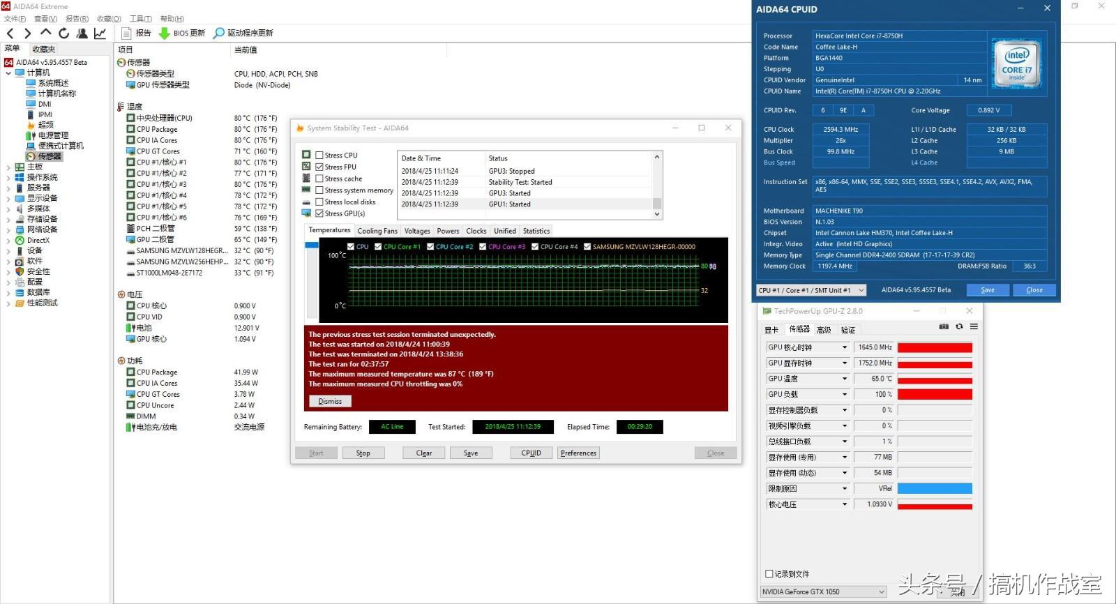The height and width of the screenshot is (604, 1116).
Task: Click the user profile toolbar icon
Action: pos(82,33)
